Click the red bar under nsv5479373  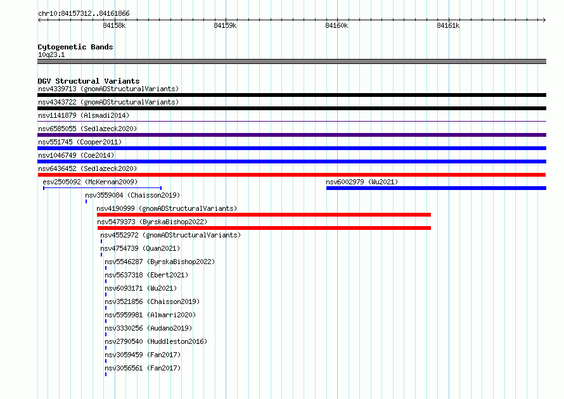pos(264,228)
